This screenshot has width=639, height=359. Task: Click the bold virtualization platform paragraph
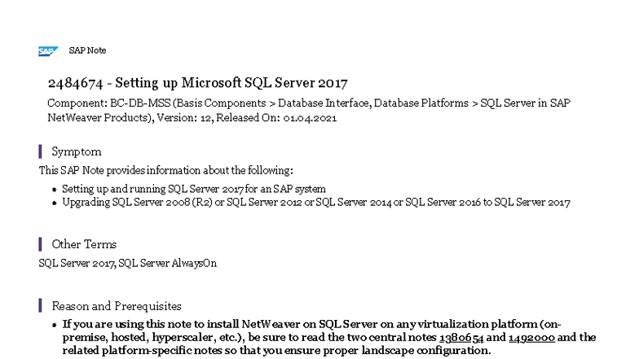tap(326, 337)
